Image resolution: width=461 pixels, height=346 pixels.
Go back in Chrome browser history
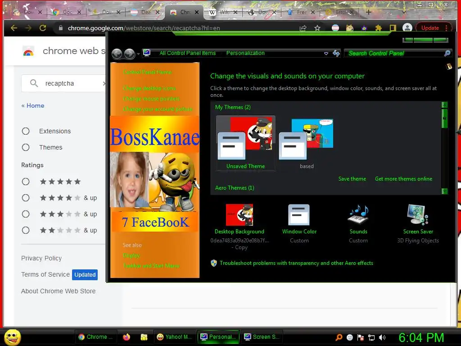pyautogui.click(x=14, y=28)
